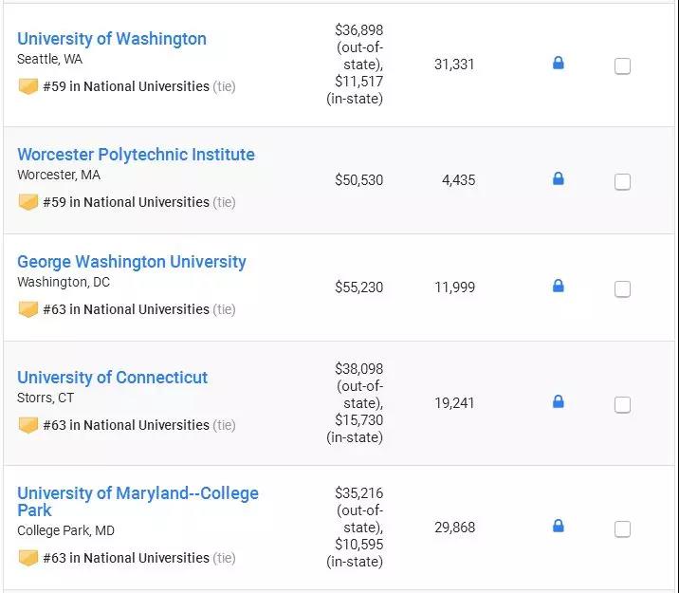Visit the George Washington University link
This screenshot has width=679, height=593.
132,262
